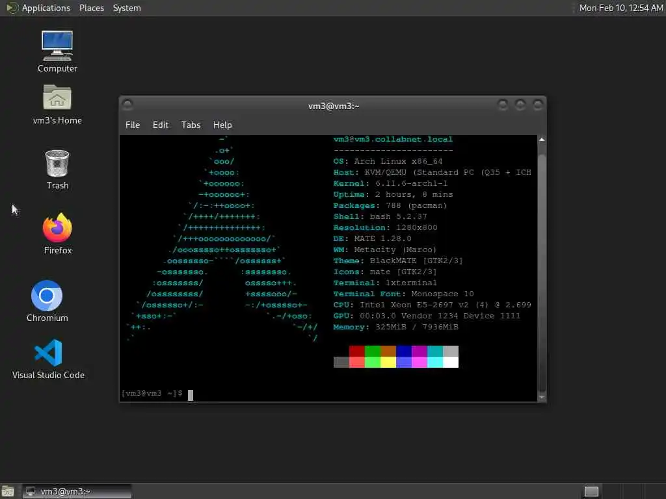The width and height of the screenshot is (666, 499).
Task: Click the 'DE: MATE 1.28.0' line
Action: point(372,238)
